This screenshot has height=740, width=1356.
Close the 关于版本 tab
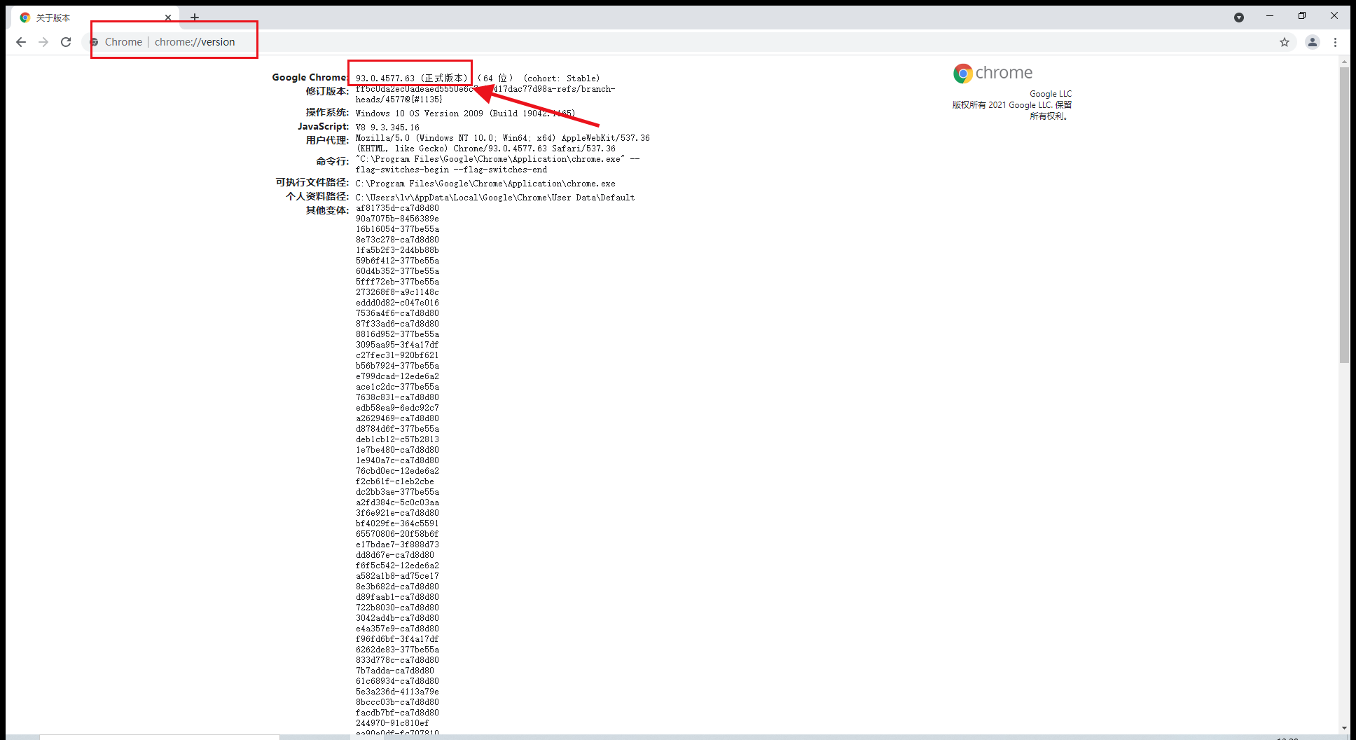click(168, 18)
